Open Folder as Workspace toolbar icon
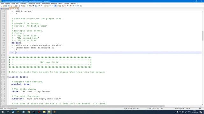The width and height of the screenshot is (204, 114). 65,6
